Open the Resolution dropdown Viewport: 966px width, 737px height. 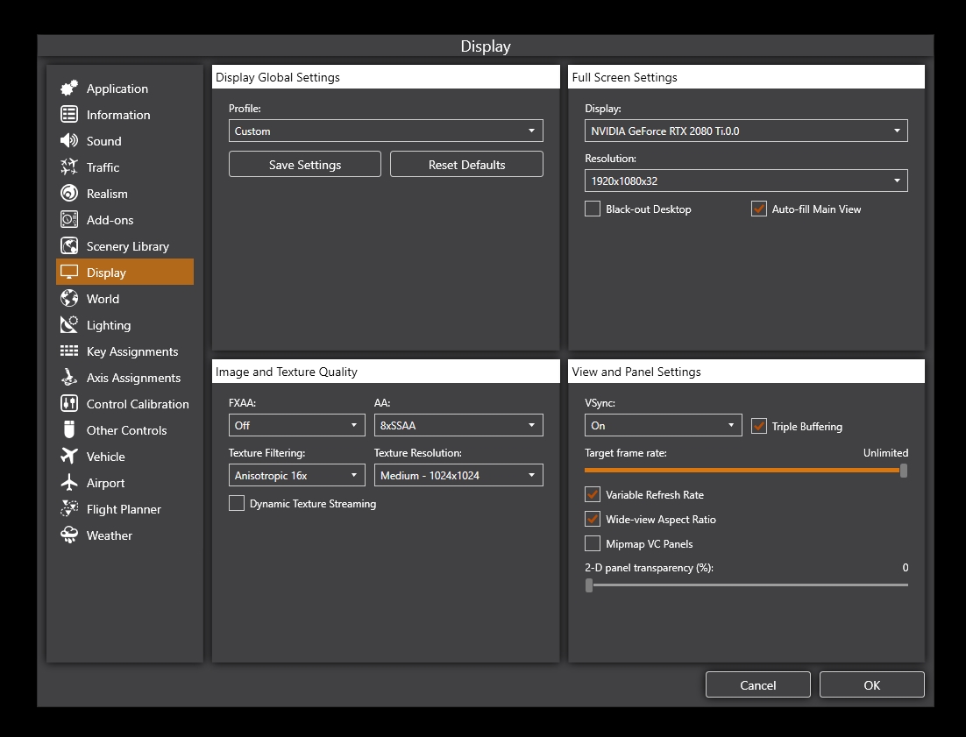(746, 181)
